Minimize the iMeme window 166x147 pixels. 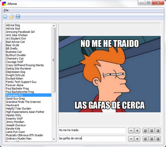click(142, 2)
